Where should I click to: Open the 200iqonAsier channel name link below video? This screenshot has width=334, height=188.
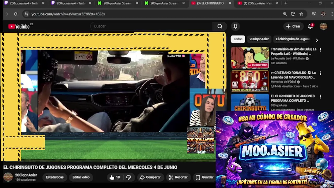(26, 175)
